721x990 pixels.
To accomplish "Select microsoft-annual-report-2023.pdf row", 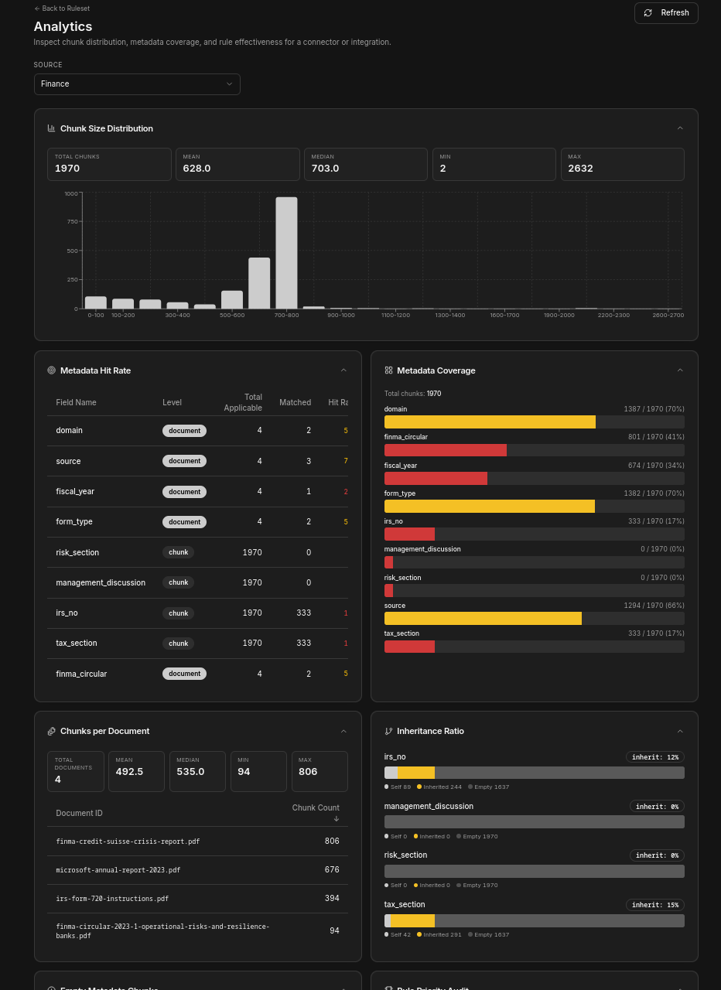I will (197, 870).
